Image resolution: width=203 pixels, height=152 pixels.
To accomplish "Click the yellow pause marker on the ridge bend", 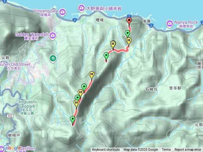I will tap(113, 45).
